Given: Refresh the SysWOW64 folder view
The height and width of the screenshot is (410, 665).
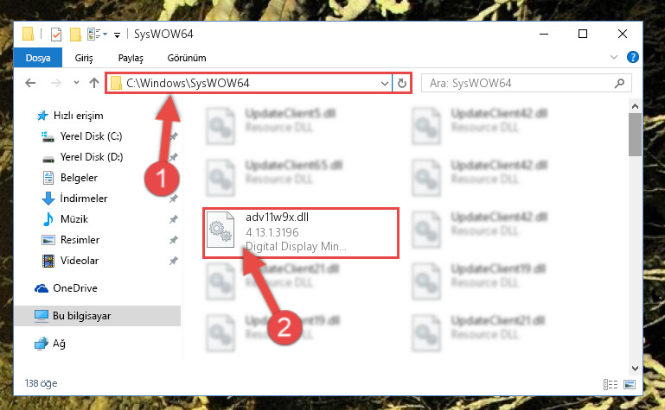Looking at the screenshot, I should (402, 83).
